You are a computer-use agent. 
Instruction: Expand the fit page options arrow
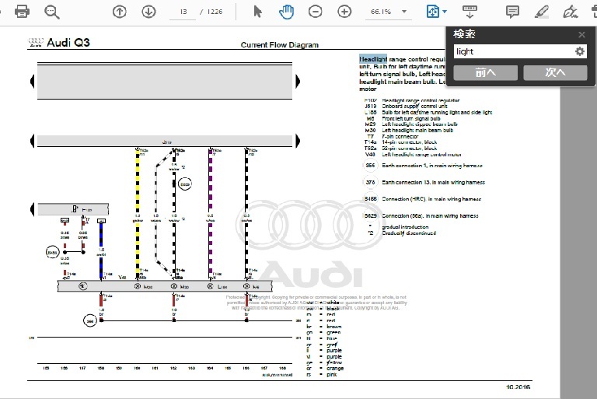tap(445, 12)
